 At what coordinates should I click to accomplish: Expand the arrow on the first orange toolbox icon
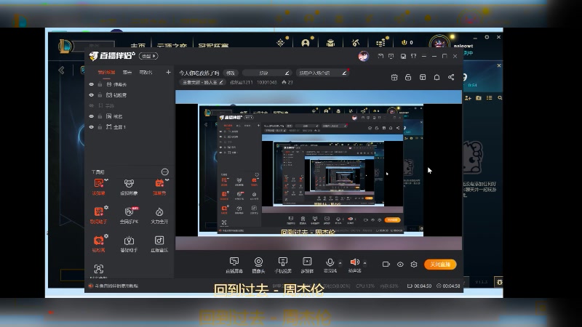pos(106,179)
